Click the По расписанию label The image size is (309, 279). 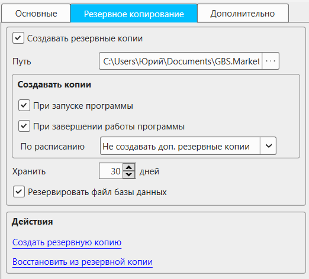pos(53,147)
